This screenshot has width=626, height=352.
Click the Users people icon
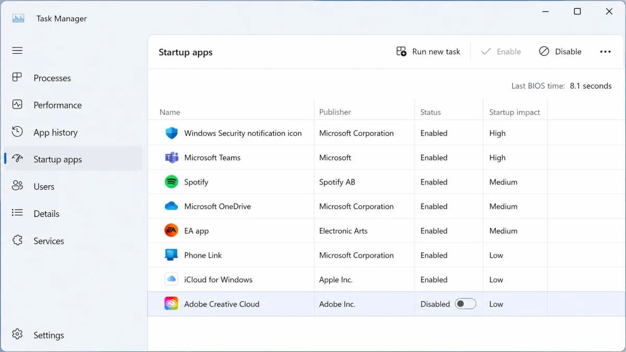(17, 186)
